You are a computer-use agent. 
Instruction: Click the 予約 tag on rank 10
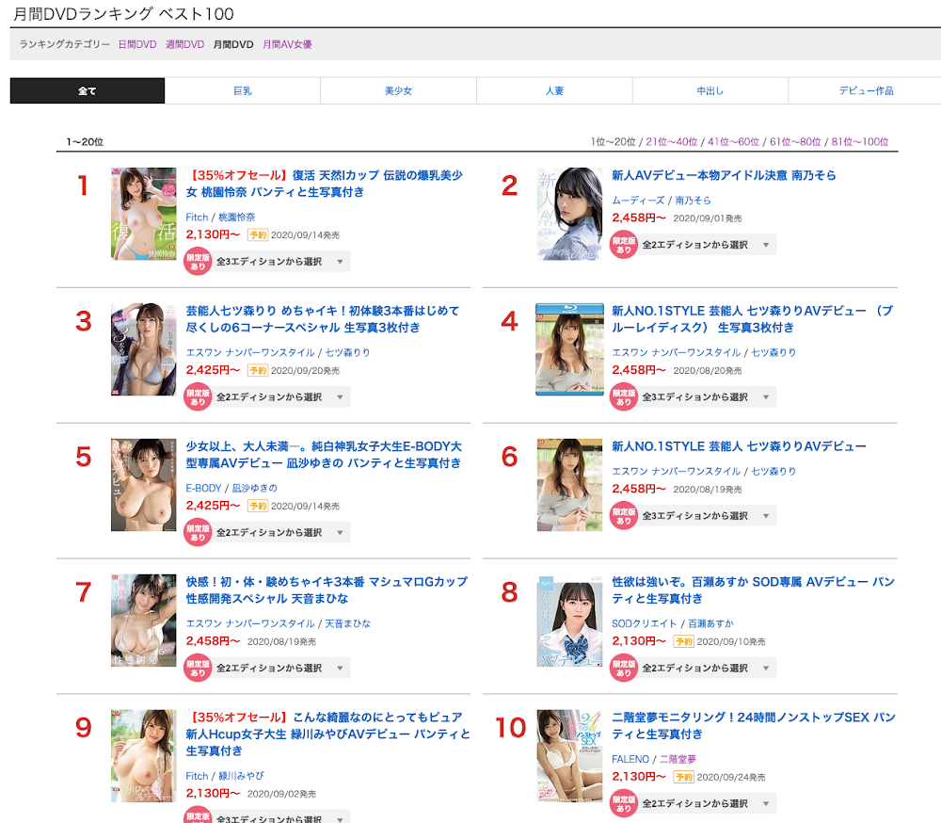coord(683,777)
